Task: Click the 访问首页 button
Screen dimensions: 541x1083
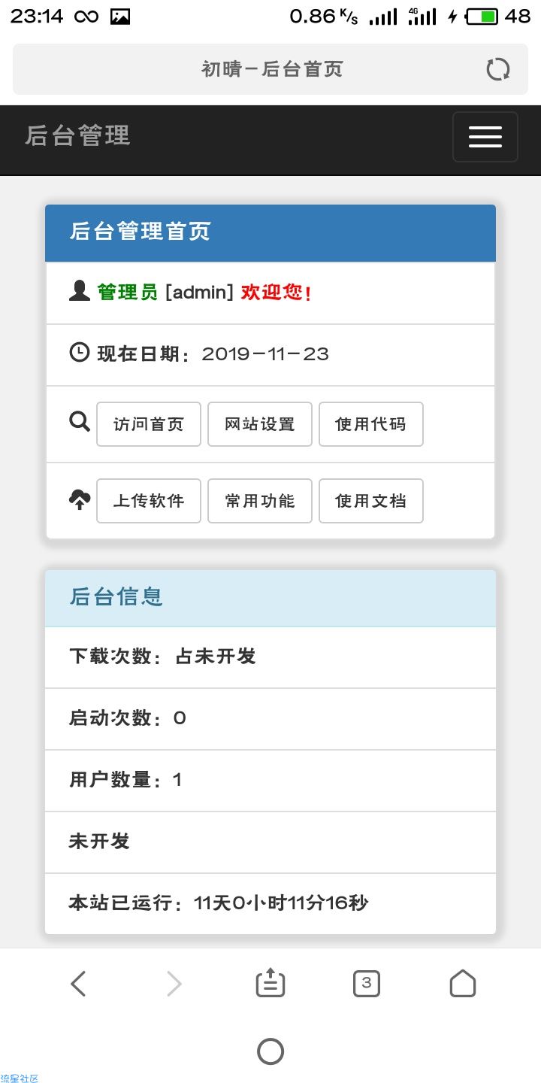Action: point(149,424)
